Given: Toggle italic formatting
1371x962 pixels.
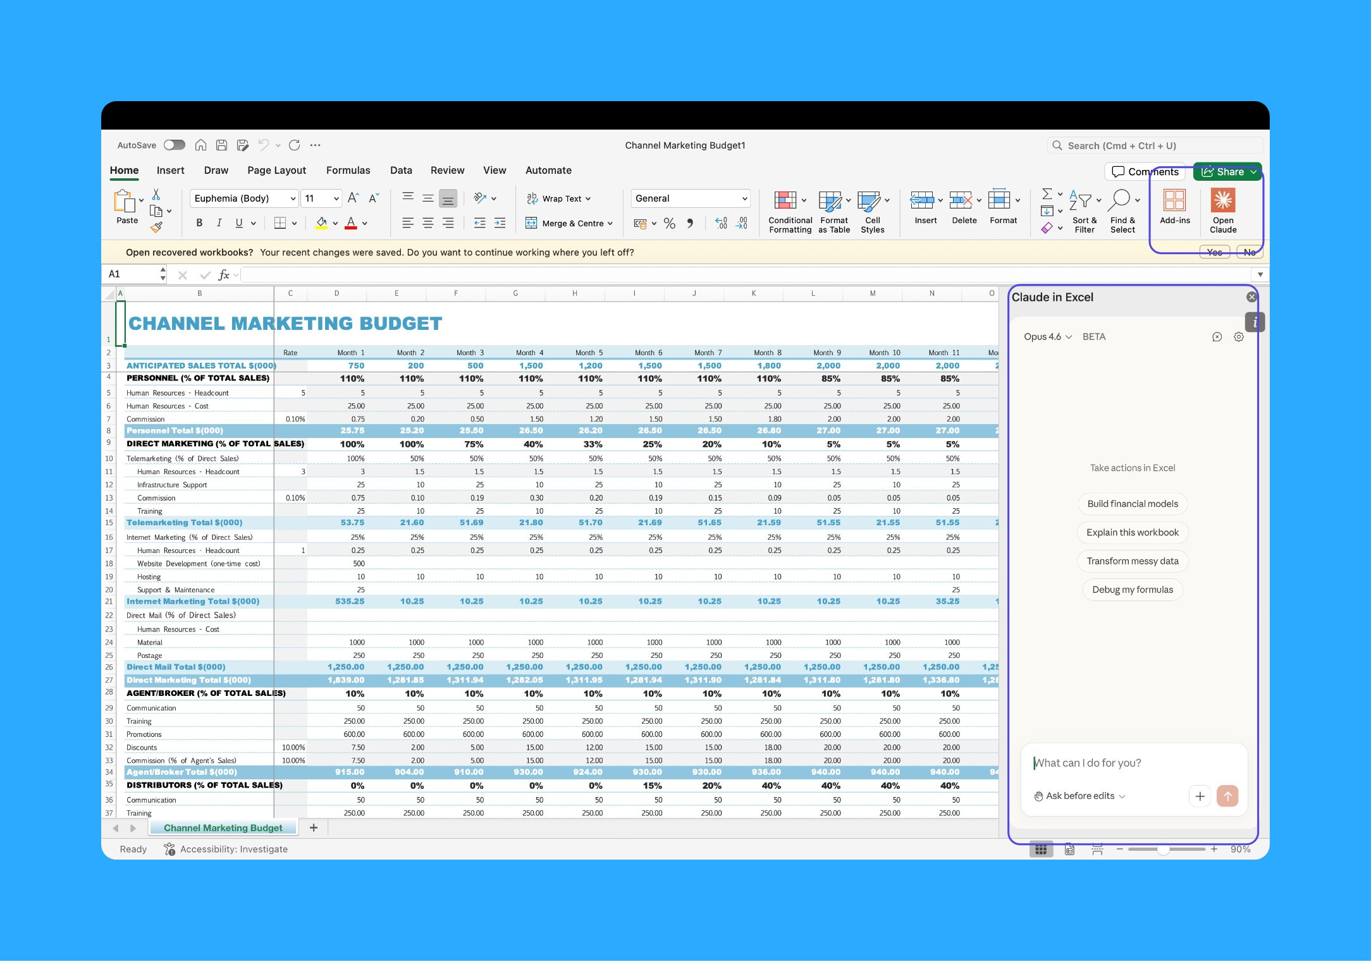Looking at the screenshot, I should (x=219, y=223).
